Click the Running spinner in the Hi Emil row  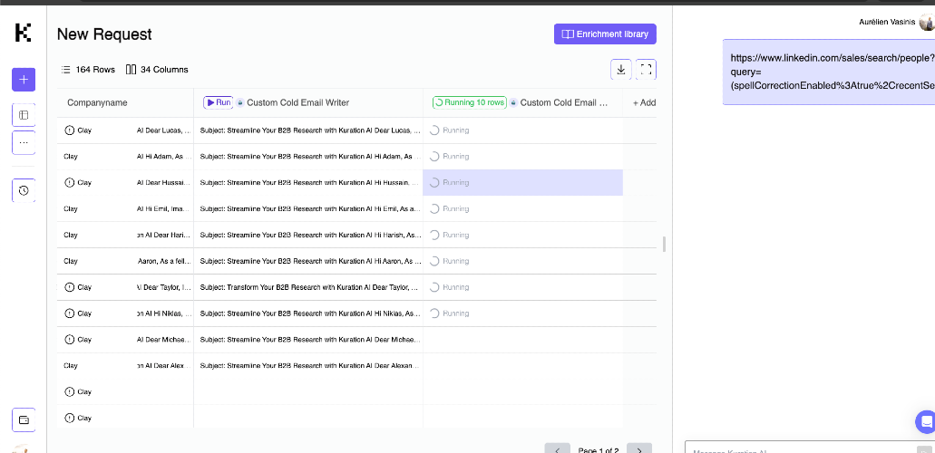(x=434, y=208)
